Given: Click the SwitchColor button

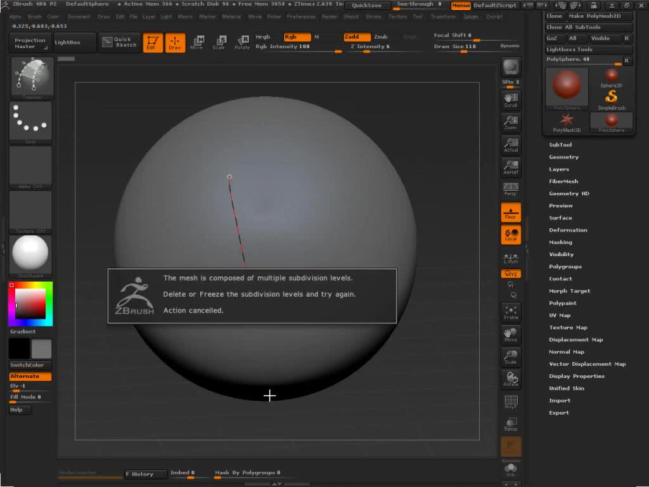Looking at the screenshot, I should 30,365.
